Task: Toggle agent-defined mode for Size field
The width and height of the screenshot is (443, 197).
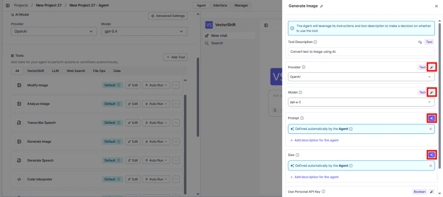Action: click(x=431, y=155)
